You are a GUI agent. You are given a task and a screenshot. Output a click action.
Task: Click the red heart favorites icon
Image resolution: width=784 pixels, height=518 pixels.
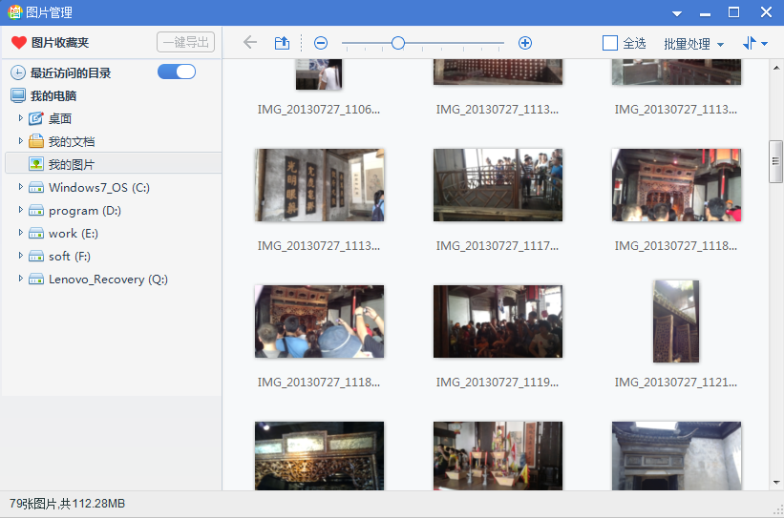[x=18, y=43]
